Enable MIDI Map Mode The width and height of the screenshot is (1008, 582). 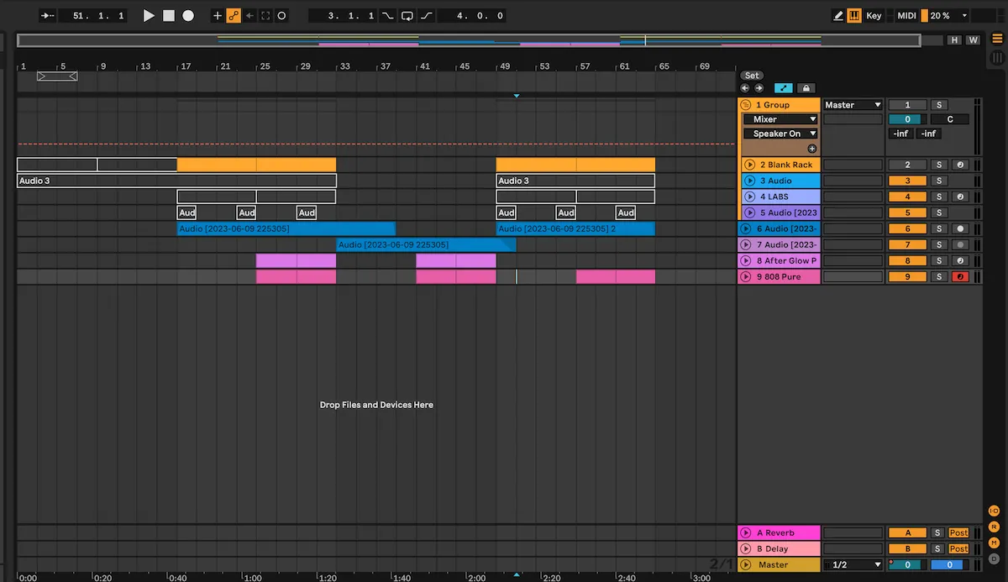[x=906, y=15]
